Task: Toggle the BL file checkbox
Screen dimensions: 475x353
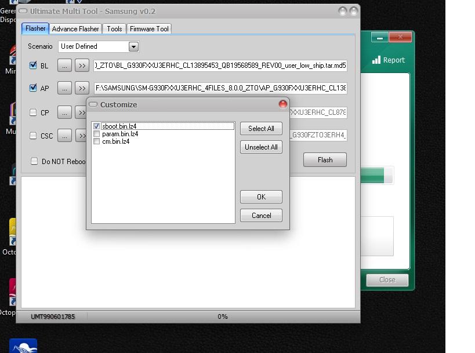Action: point(33,65)
